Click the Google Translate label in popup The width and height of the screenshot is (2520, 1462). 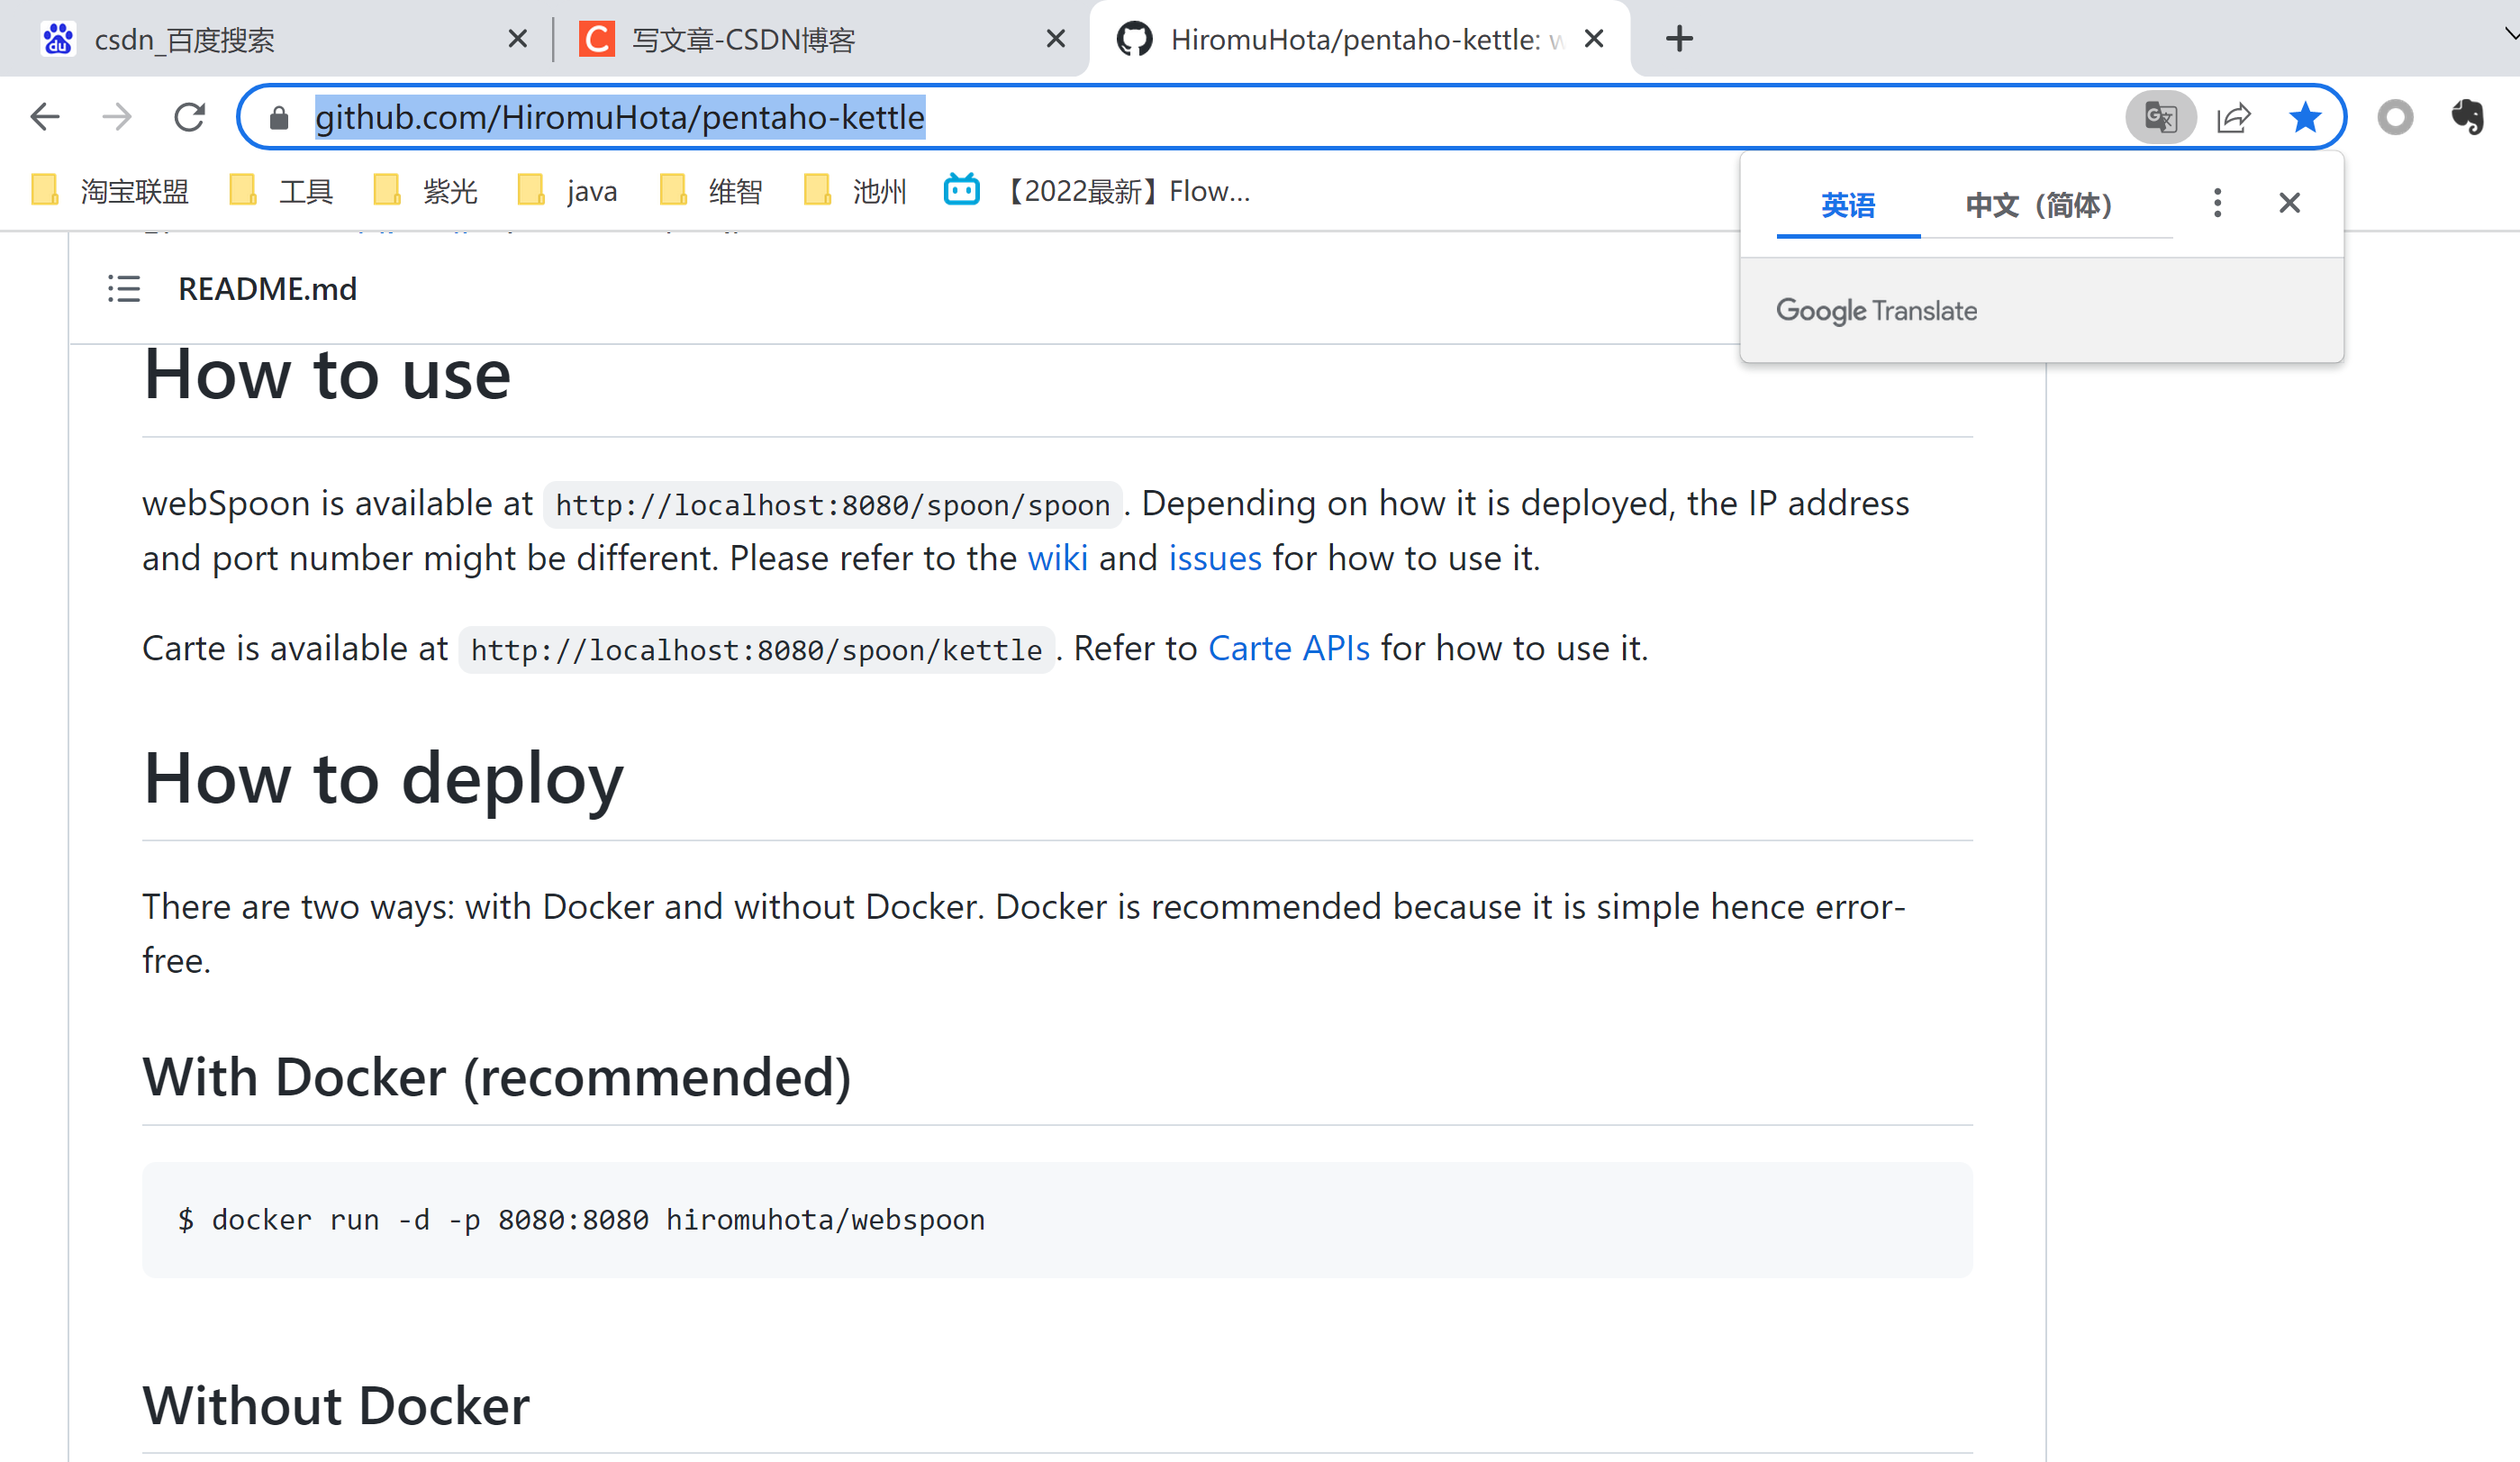coord(1876,311)
